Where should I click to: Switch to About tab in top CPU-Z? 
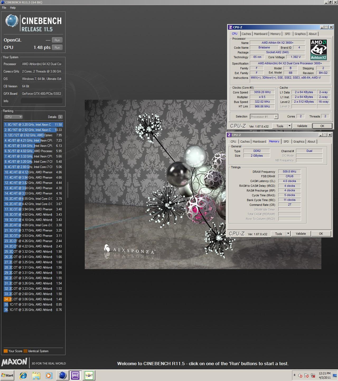[313, 34]
